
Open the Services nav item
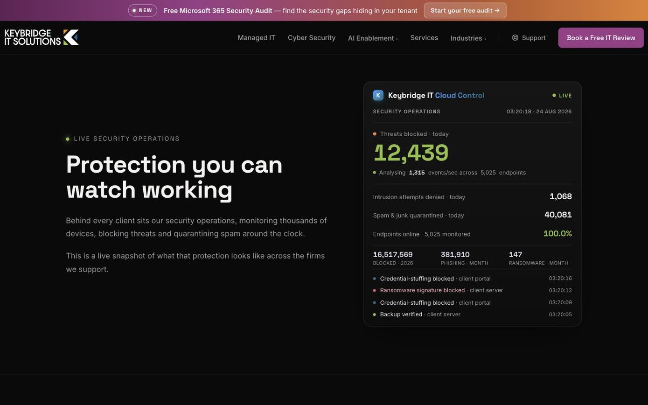click(x=424, y=38)
